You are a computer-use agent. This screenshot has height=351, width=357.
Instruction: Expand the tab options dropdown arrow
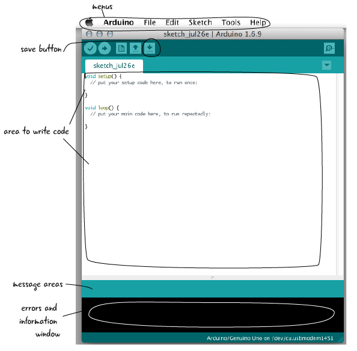[327, 65]
